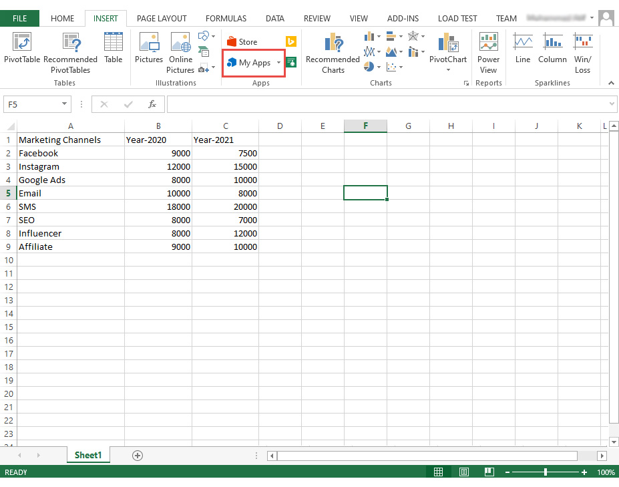Switch to Page Layout view in status bar

click(x=463, y=472)
